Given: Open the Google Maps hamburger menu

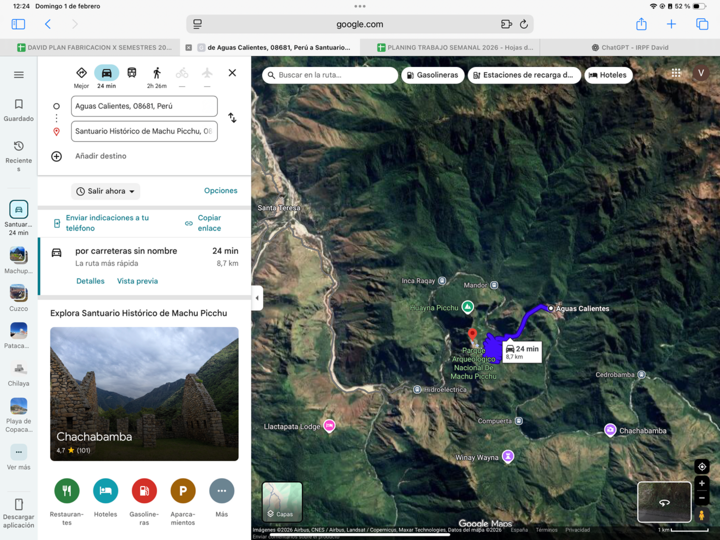Looking at the screenshot, I should (19, 75).
